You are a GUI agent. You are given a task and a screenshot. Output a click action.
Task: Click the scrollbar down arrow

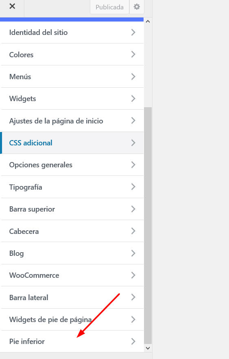click(x=148, y=348)
